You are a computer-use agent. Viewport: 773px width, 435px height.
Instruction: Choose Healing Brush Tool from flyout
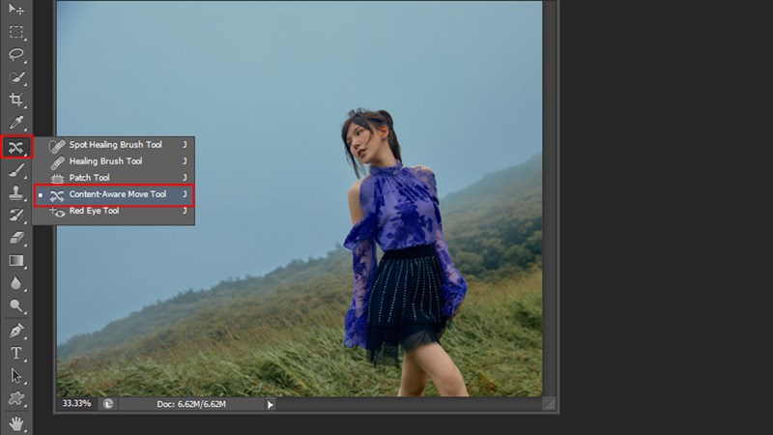click(x=114, y=161)
